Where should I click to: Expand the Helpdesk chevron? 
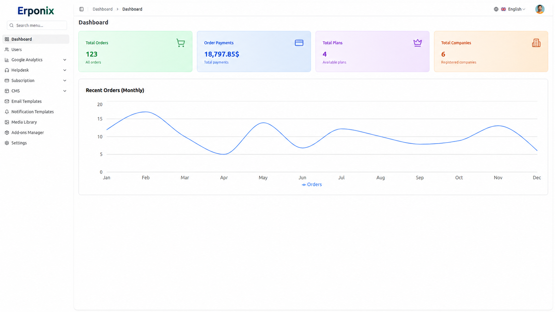65,70
